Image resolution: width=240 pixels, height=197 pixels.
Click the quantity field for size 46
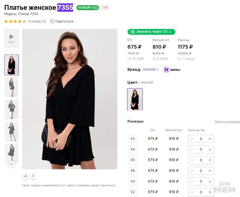pos(201,160)
